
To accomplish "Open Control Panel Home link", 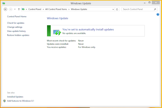I will (17, 16).
